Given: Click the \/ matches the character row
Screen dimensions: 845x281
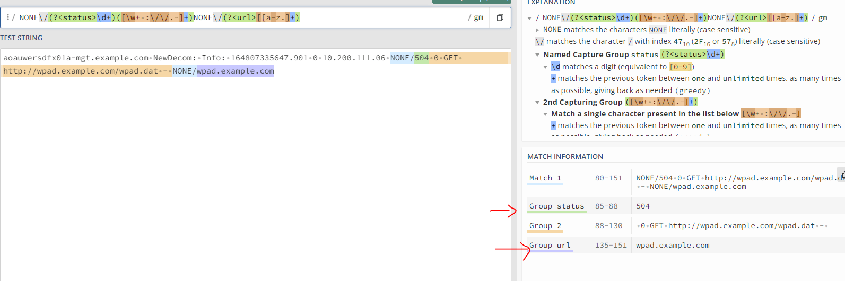Looking at the screenshot, I should click(677, 41).
